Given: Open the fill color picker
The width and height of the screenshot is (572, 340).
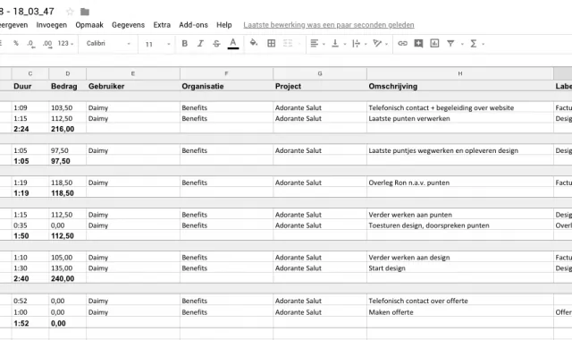Looking at the screenshot, I should (x=253, y=43).
